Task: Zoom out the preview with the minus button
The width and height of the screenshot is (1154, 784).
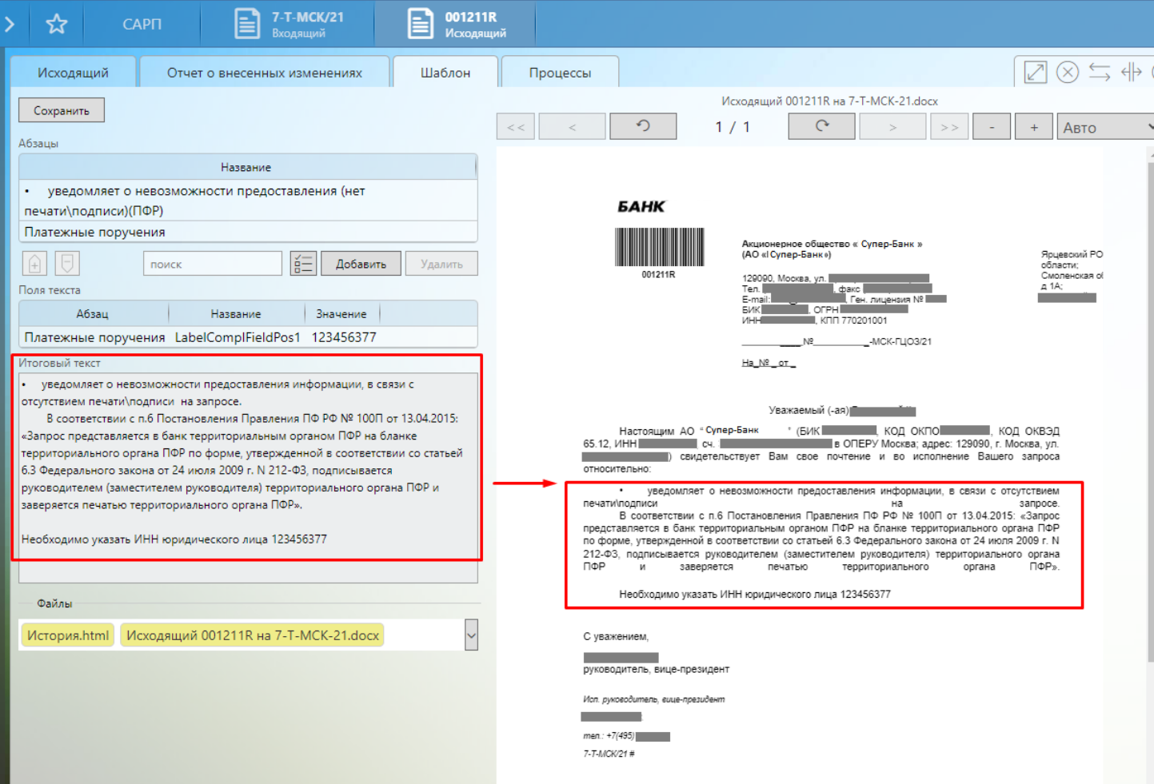Action: [992, 127]
